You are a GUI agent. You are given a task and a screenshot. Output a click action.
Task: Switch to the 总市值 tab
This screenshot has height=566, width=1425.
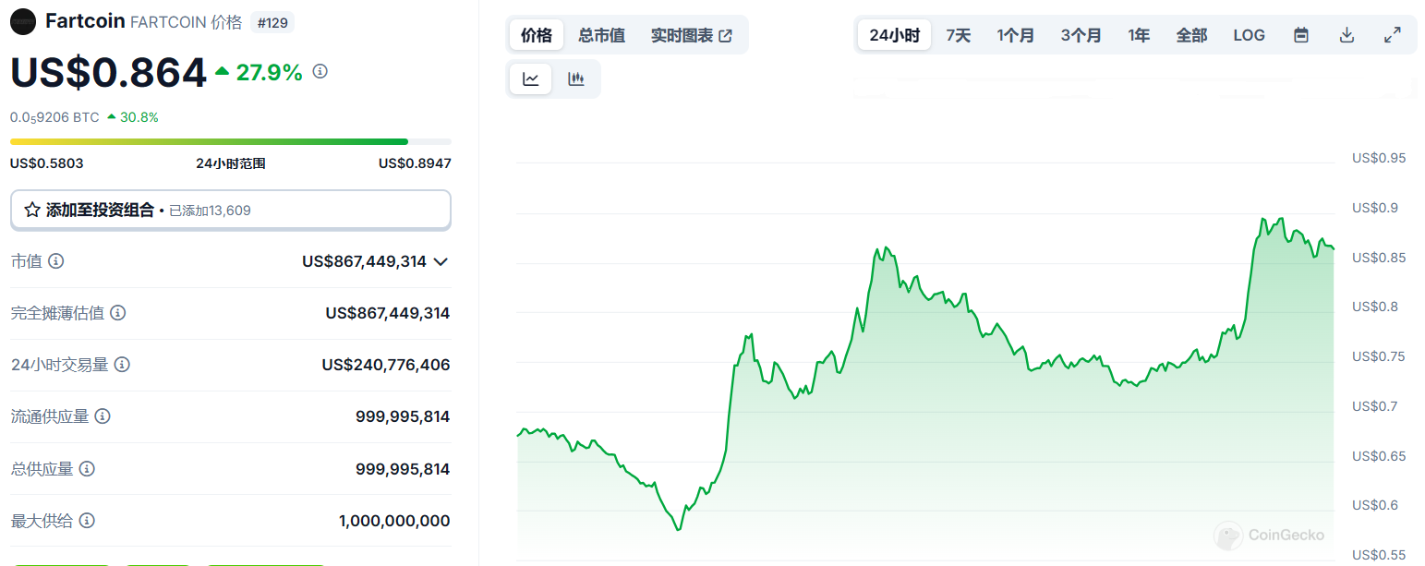(x=601, y=35)
